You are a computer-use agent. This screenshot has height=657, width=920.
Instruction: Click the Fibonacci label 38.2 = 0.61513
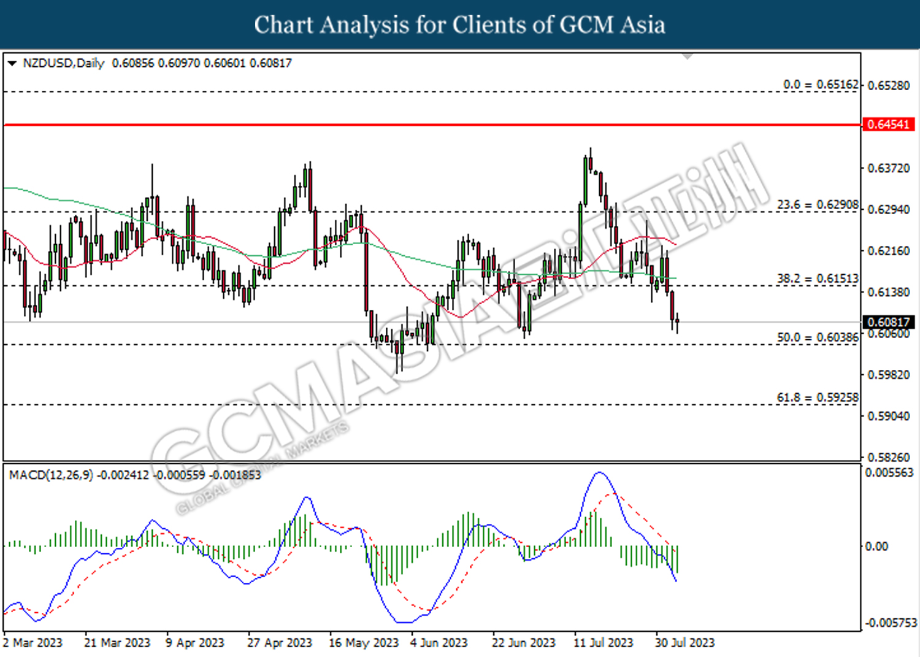(818, 279)
